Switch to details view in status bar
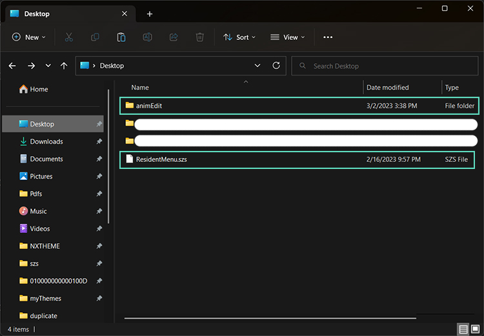The width and height of the screenshot is (484, 336). [463, 330]
